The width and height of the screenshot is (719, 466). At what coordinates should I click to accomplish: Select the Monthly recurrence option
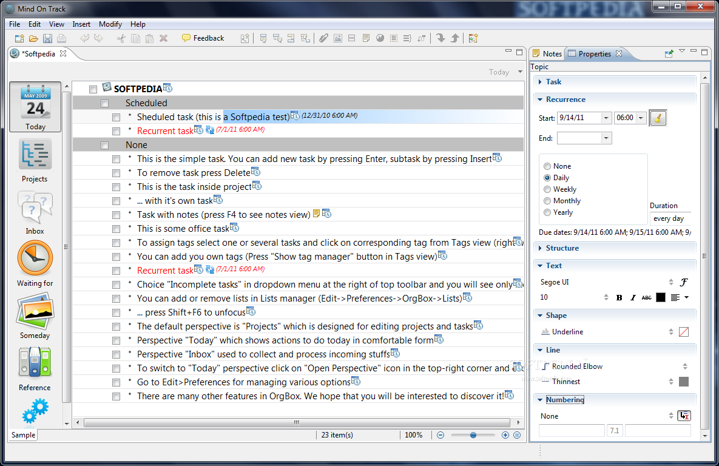(x=562, y=201)
